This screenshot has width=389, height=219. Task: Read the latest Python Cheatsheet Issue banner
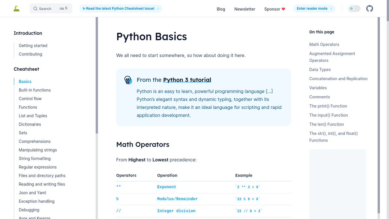click(120, 8)
